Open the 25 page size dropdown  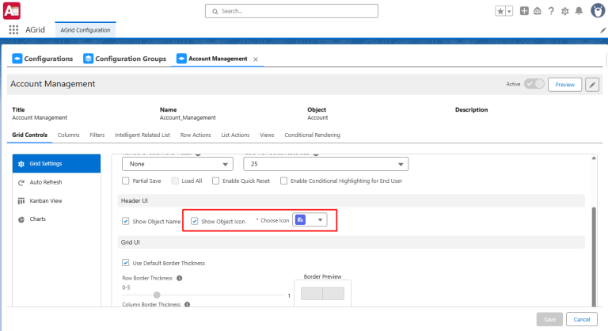pyautogui.click(x=325, y=164)
